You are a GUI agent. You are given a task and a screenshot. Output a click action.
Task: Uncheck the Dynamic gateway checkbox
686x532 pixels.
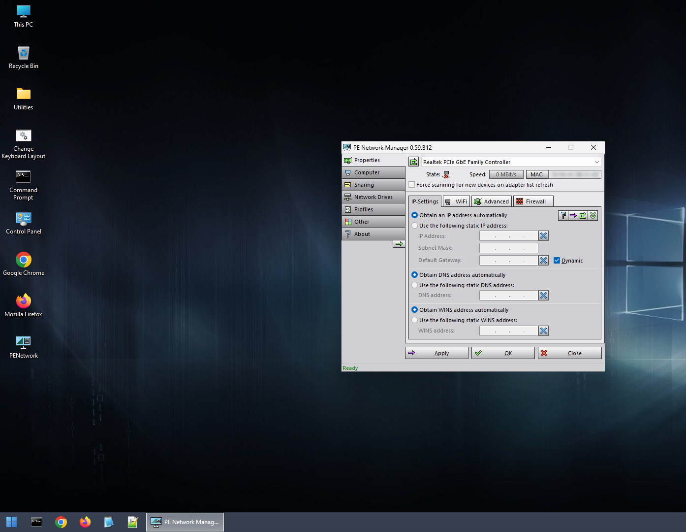pos(557,261)
